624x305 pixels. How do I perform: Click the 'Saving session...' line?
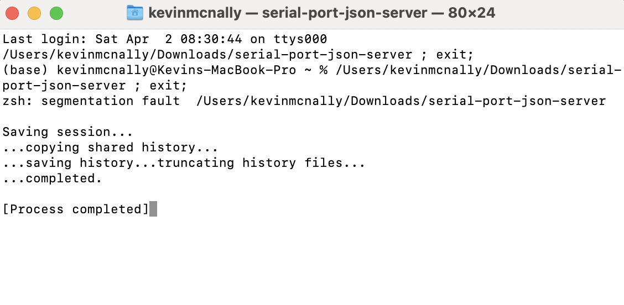67,132
